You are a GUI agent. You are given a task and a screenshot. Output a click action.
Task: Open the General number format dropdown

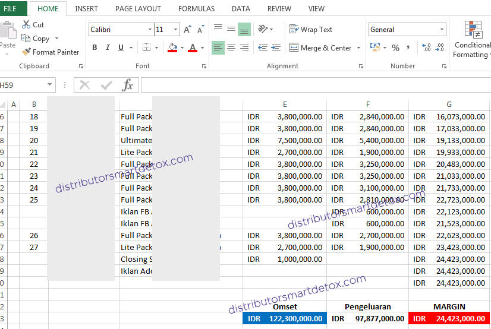442,30
